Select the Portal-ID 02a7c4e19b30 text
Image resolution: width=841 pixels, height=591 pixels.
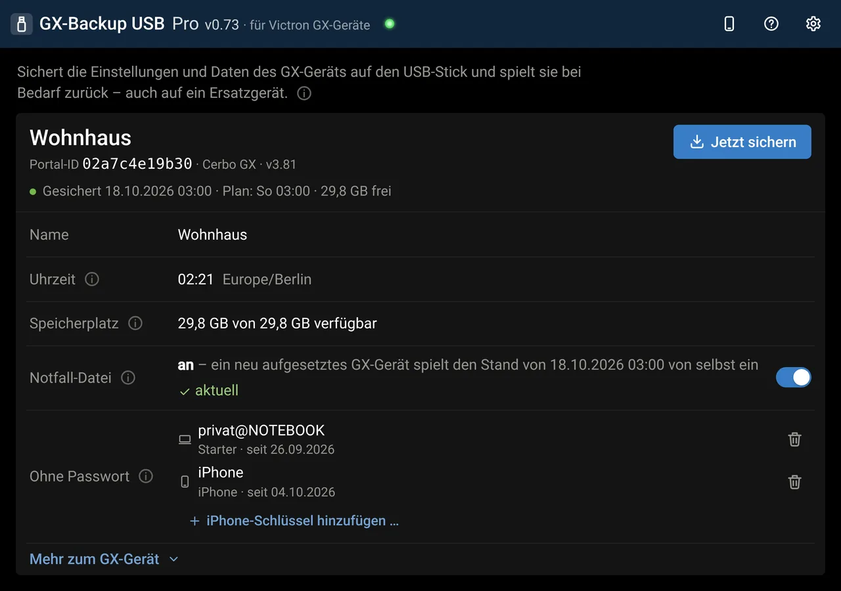click(x=137, y=164)
